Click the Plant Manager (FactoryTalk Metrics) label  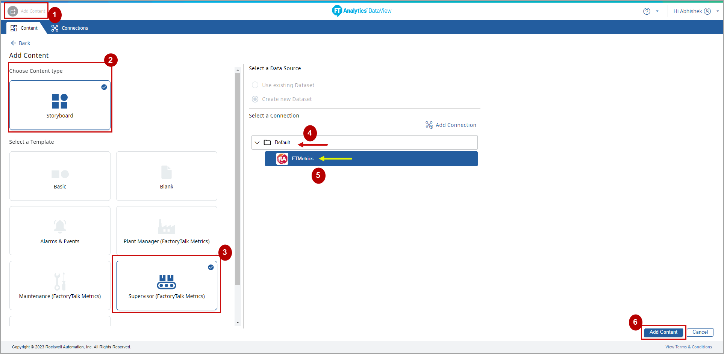167,241
